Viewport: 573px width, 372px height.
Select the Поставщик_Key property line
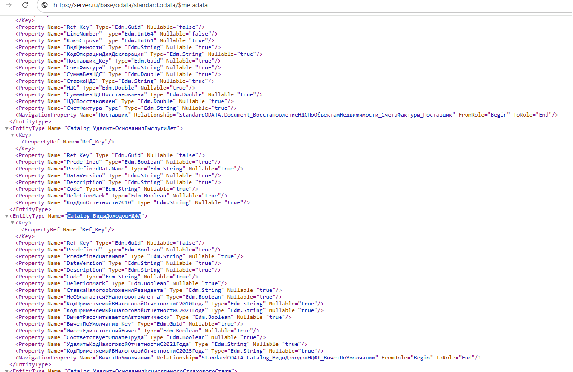(x=118, y=61)
